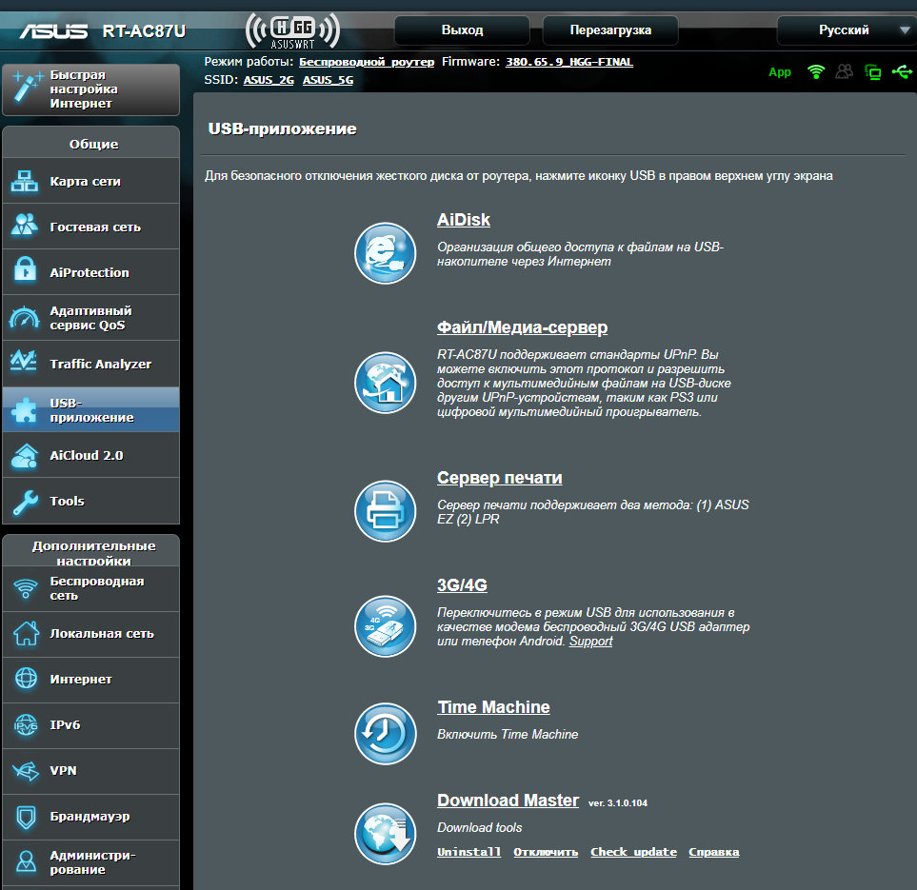917x890 pixels.
Task: Click the Download Master globe icon
Action: click(x=385, y=834)
